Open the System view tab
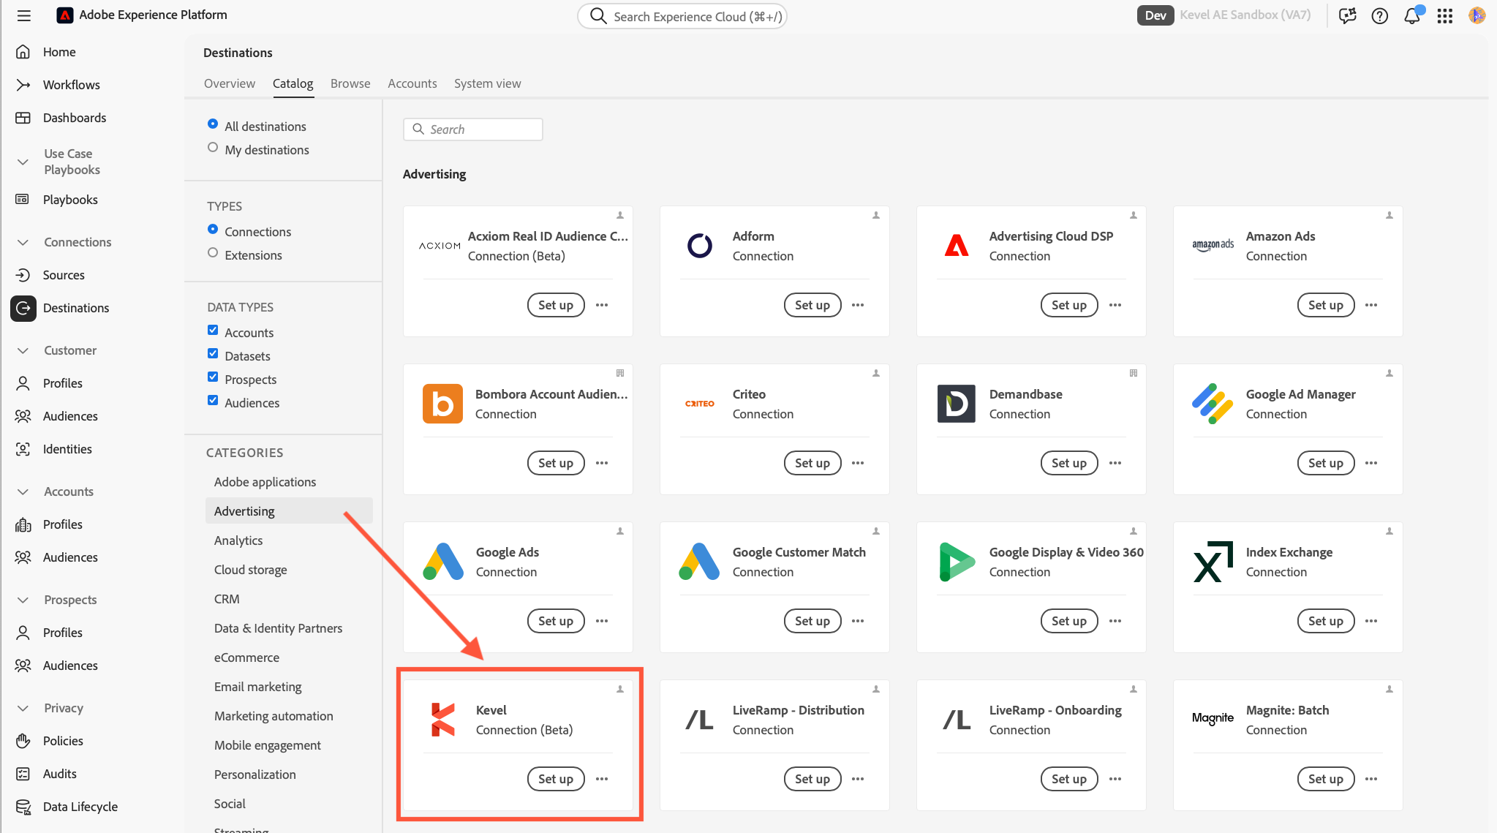The height and width of the screenshot is (833, 1497). pyautogui.click(x=487, y=83)
